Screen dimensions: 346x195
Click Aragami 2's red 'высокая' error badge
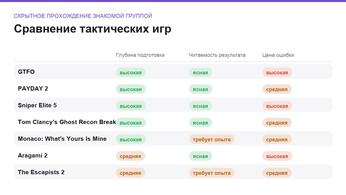(277, 156)
